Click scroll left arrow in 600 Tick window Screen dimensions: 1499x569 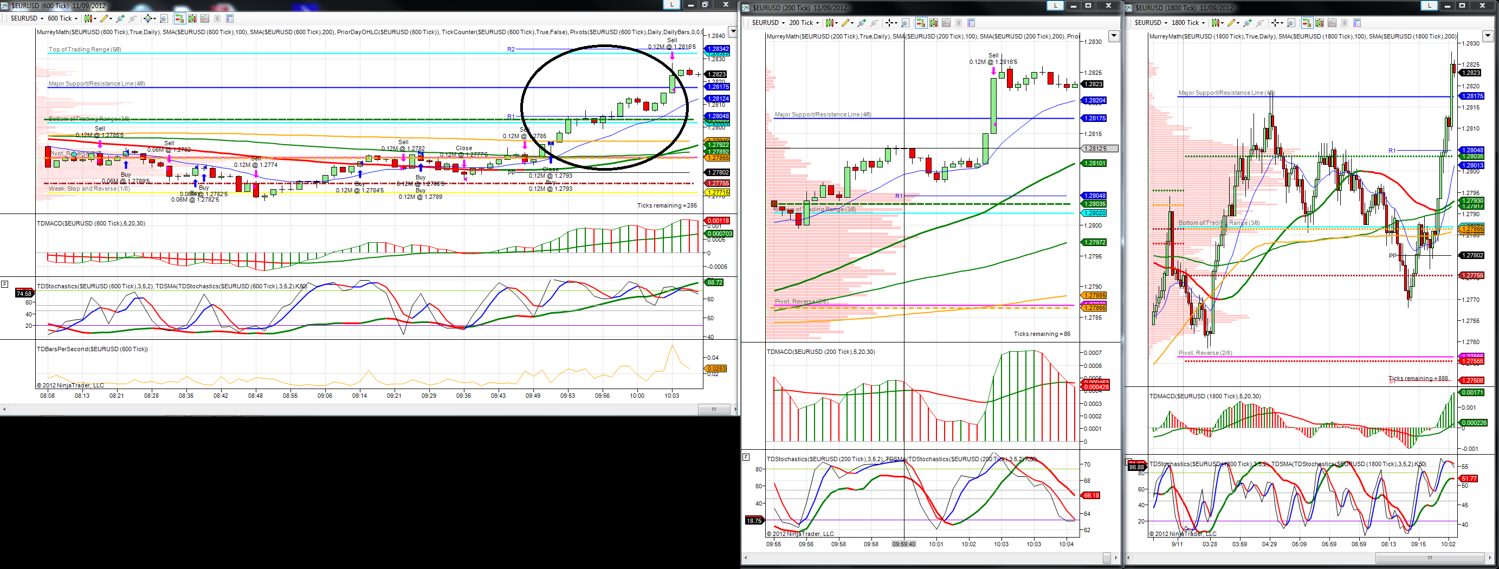tap(4, 410)
